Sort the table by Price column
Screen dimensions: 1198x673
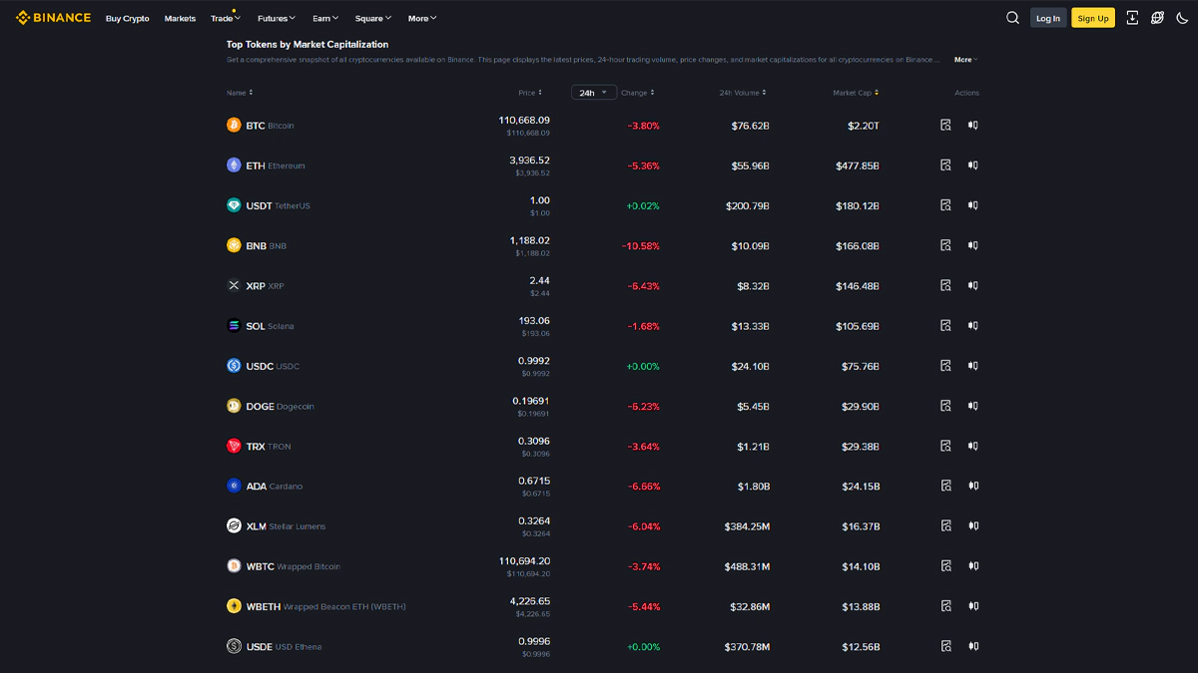coord(529,93)
